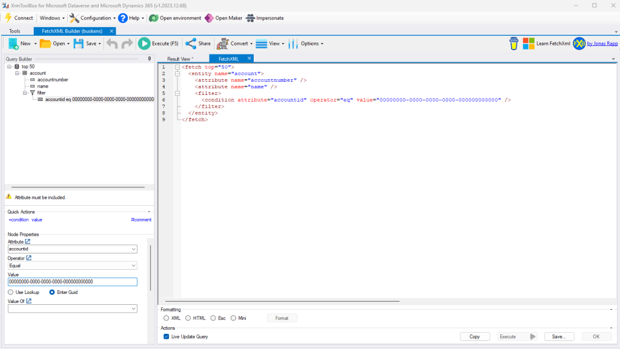Collapse the account node in query tree
The height and width of the screenshot is (349, 620).
(x=18, y=73)
